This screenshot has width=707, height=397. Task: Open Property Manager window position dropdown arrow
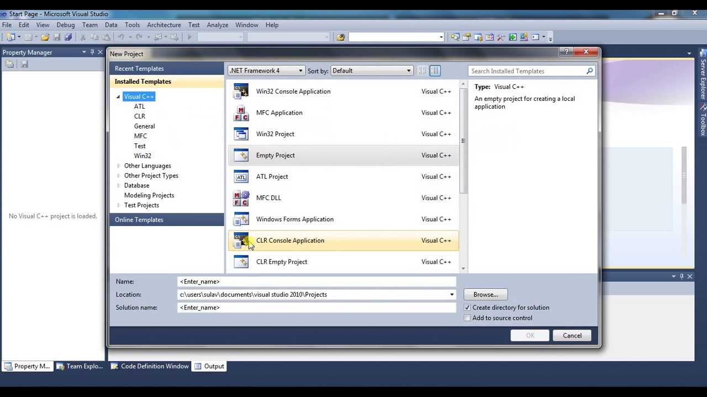84,52
